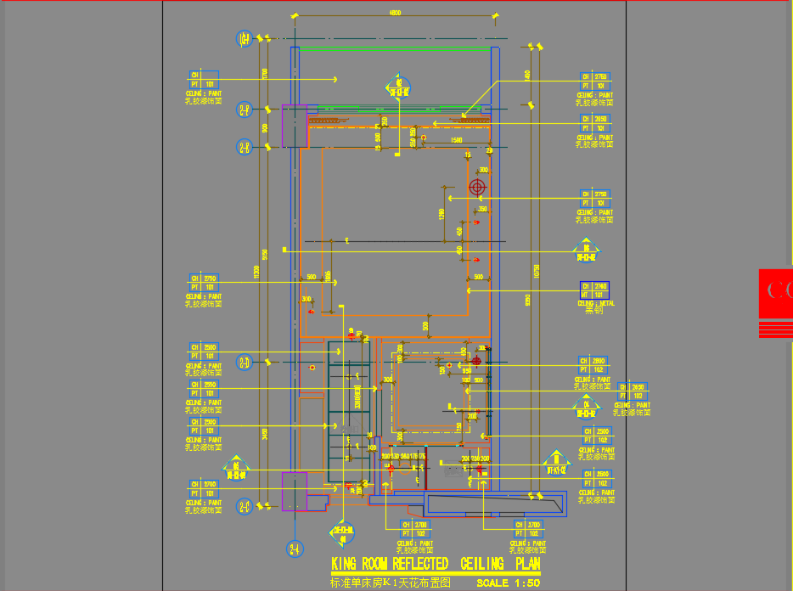Pick the CH 2650 PT 102 ceiling tag
The image size is (793, 591).
coord(633,391)
